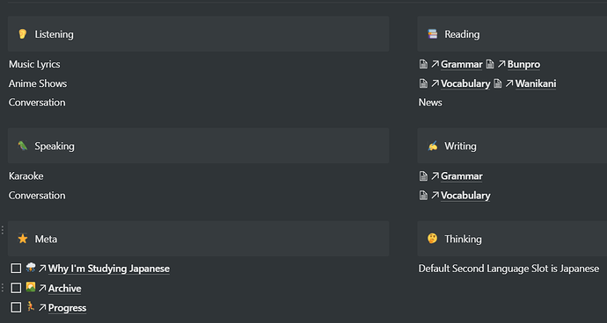Click the thinking face icon beside Thinking

coord(433,239)
